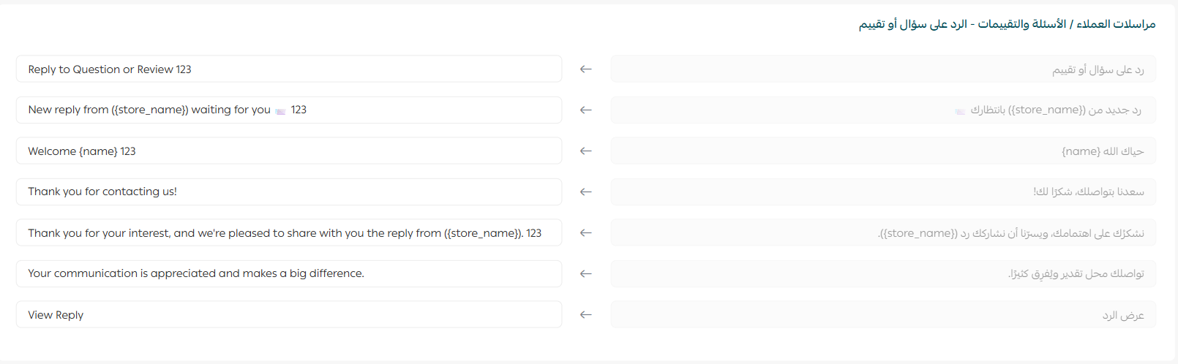Click the arrow beside "Reply to Question or Review"
The image size is (1178, 364).
pyautogui.click(x=585, y=69)
